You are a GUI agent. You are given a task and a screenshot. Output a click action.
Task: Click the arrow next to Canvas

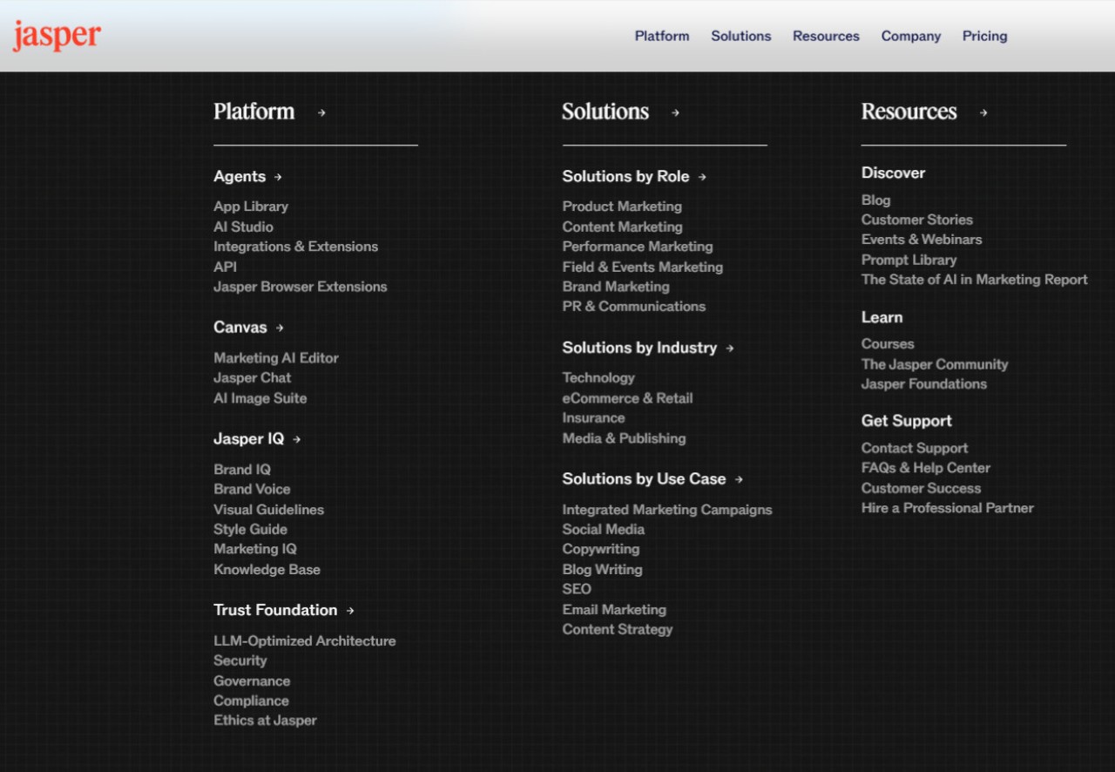tap(280, 328)
